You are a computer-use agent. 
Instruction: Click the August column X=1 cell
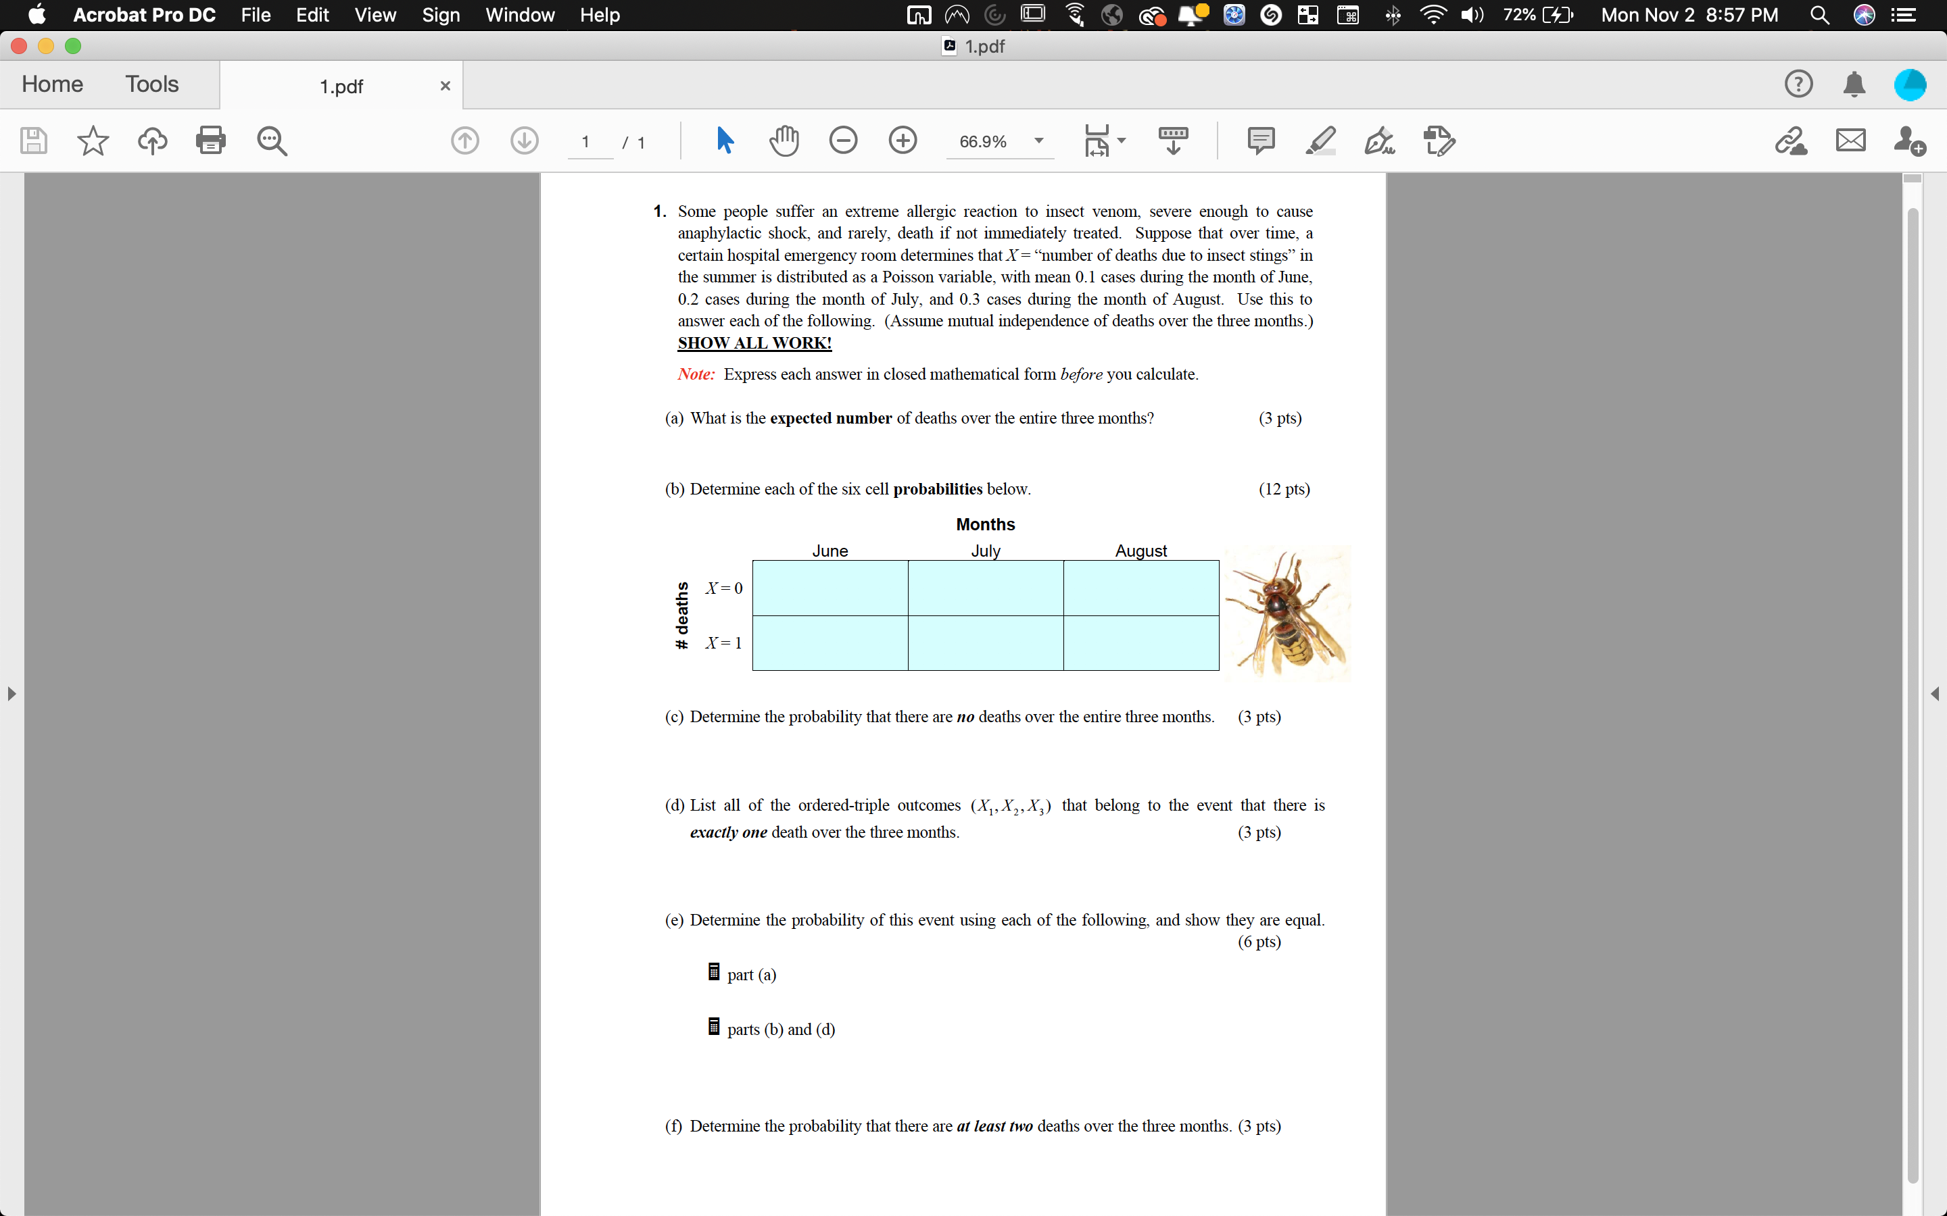coord(1141,642)
